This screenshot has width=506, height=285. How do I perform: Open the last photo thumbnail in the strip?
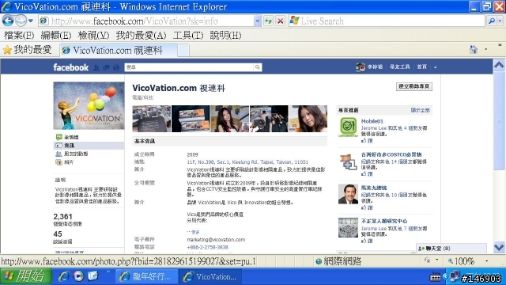click(308, 119)
